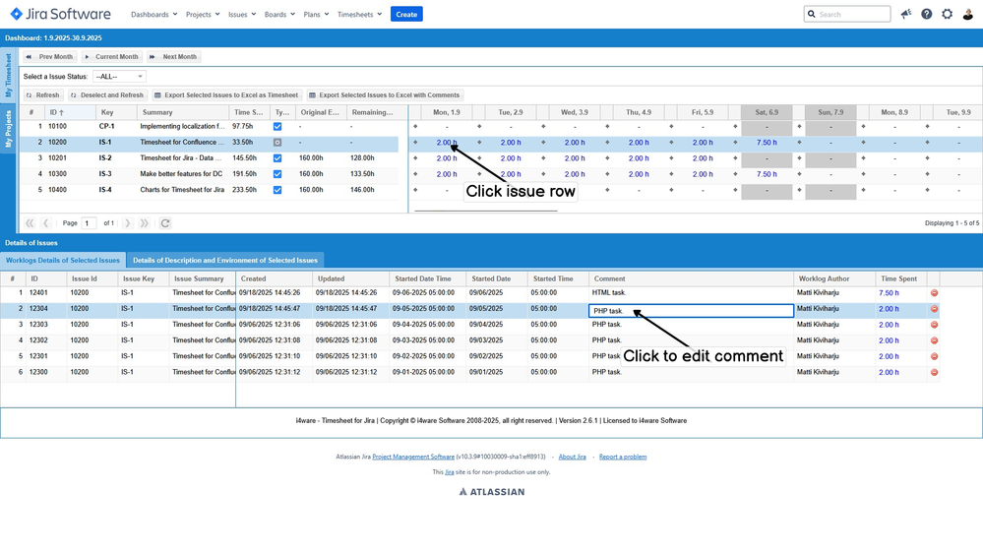Add worklog using plus icon before Mon 1.9 in CP-1 row

pos(415,127)
